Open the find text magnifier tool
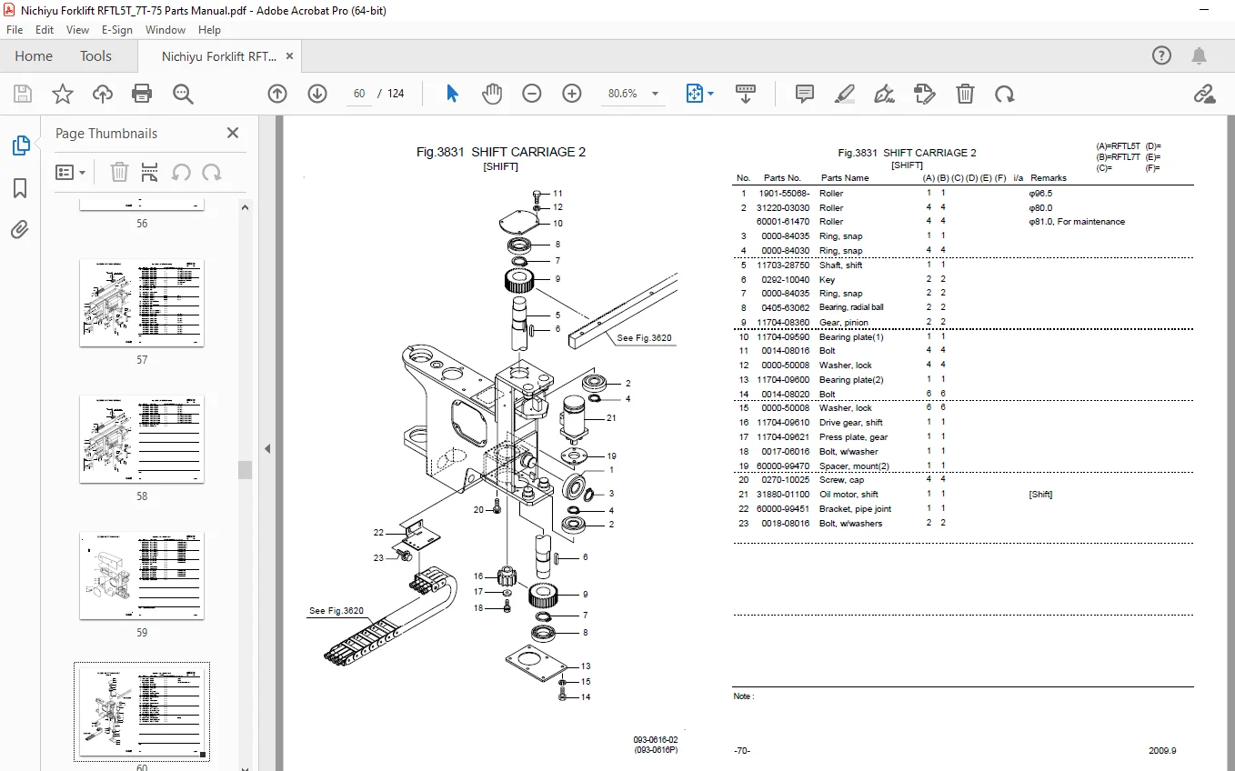Image resolution: width=1235 pixels, height=771 pixels. click(183, 94)
